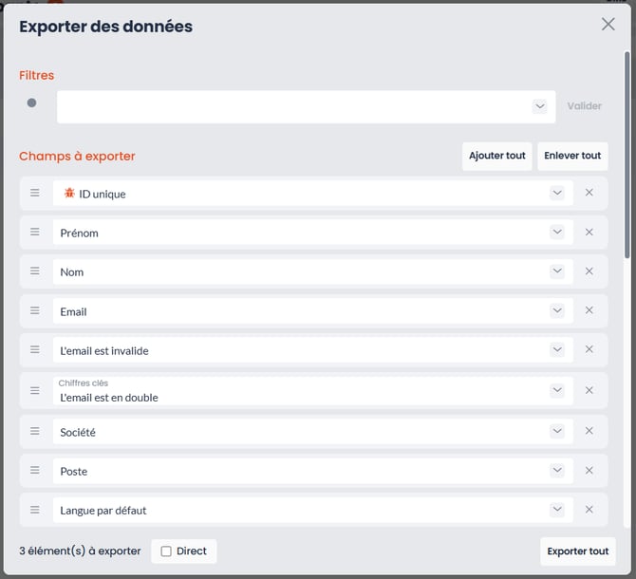Click the Langue par défaut text

tap(103, 511)
